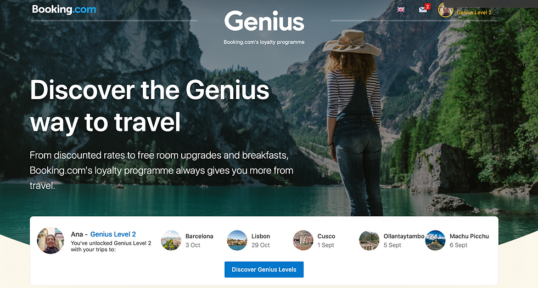This screenshot has width=538, height=288.
Task: Click the Genius Level 2 label in header
Action: click(474, 12)
